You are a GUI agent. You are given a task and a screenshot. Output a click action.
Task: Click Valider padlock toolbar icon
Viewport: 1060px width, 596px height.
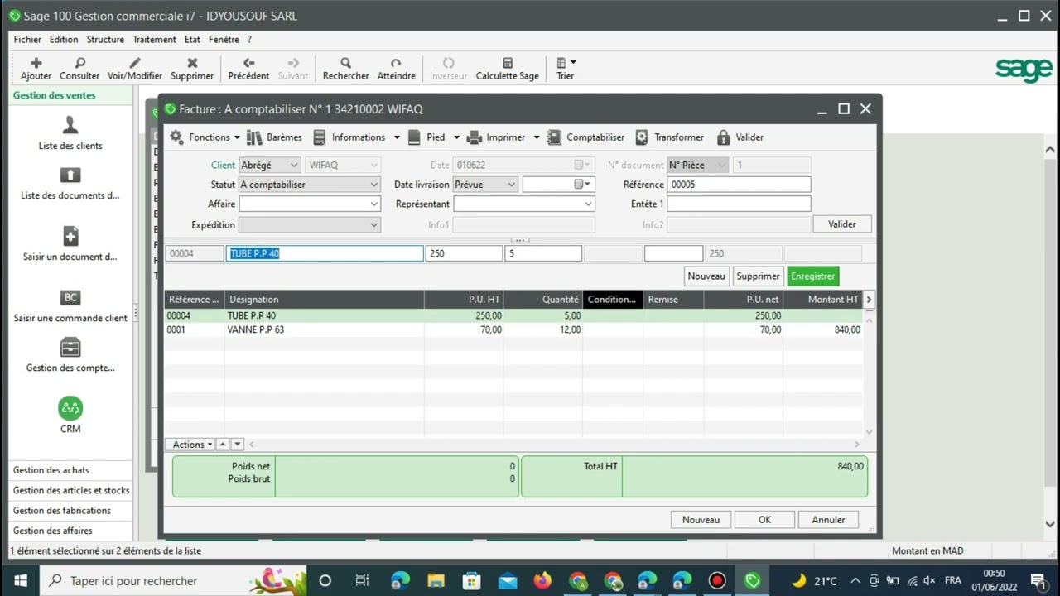pos(723,137)
